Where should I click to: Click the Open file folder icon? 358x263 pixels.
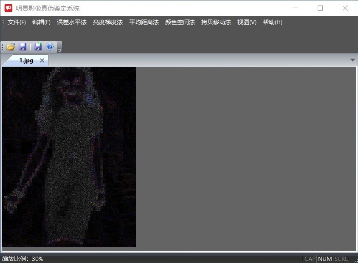tap(11, 47)
